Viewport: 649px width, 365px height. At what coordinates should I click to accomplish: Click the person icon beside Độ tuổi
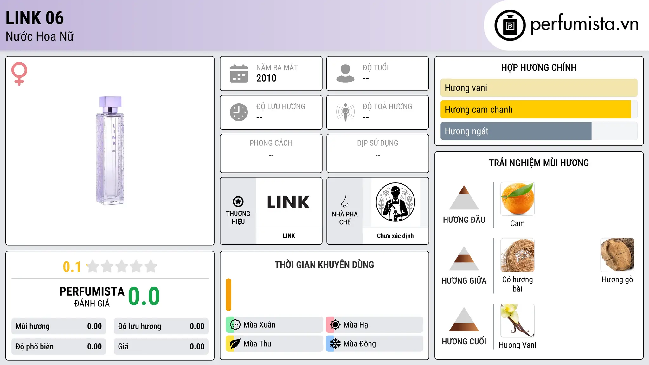[345, 74]
